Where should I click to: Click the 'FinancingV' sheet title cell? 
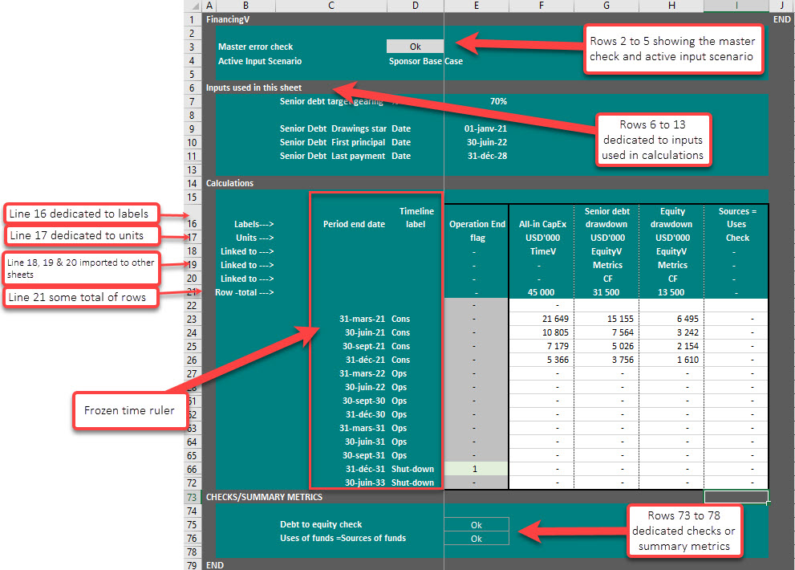tap(228, 19)
